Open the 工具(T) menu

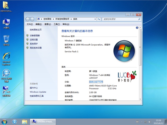57,24
